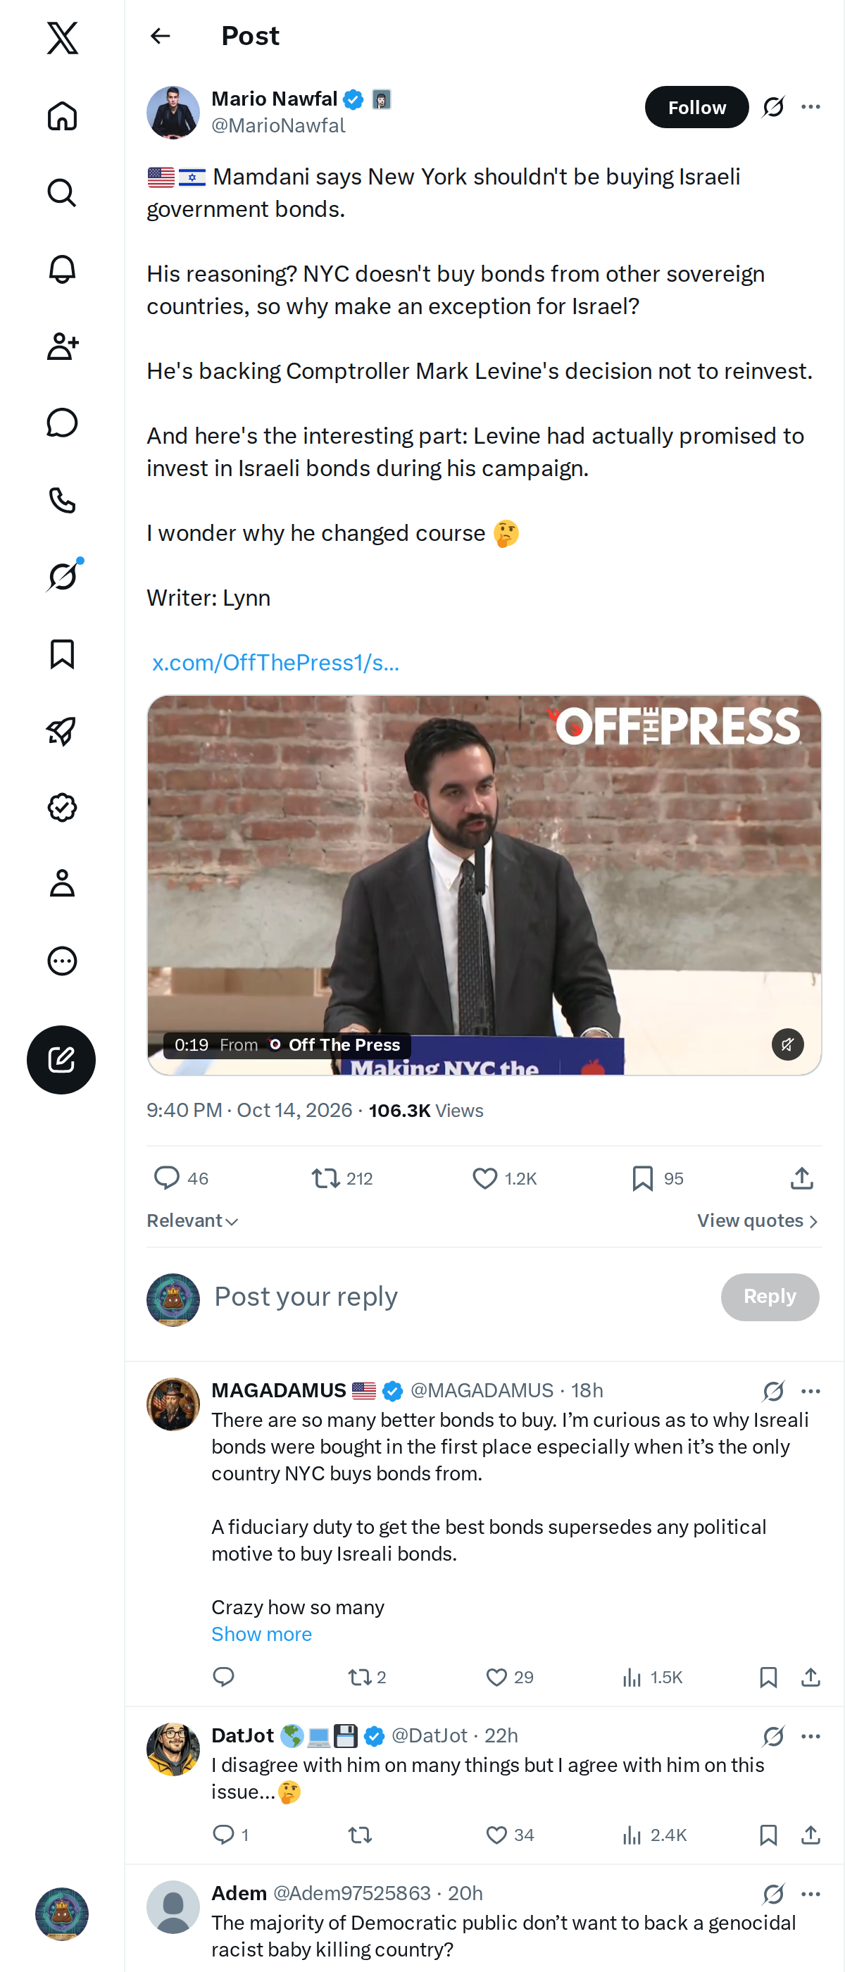Click the Post your reply field
The height and width of the screenshot is (1972, 845).
coord(459,1297)
